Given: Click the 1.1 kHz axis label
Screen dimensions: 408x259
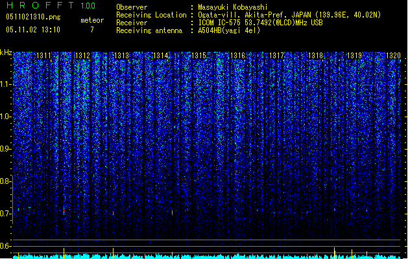Looking at the screenshot, I should [5, 84].
